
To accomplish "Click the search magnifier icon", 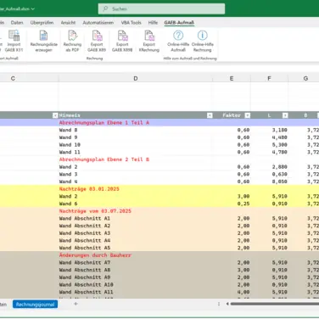I will coord(105,8).
